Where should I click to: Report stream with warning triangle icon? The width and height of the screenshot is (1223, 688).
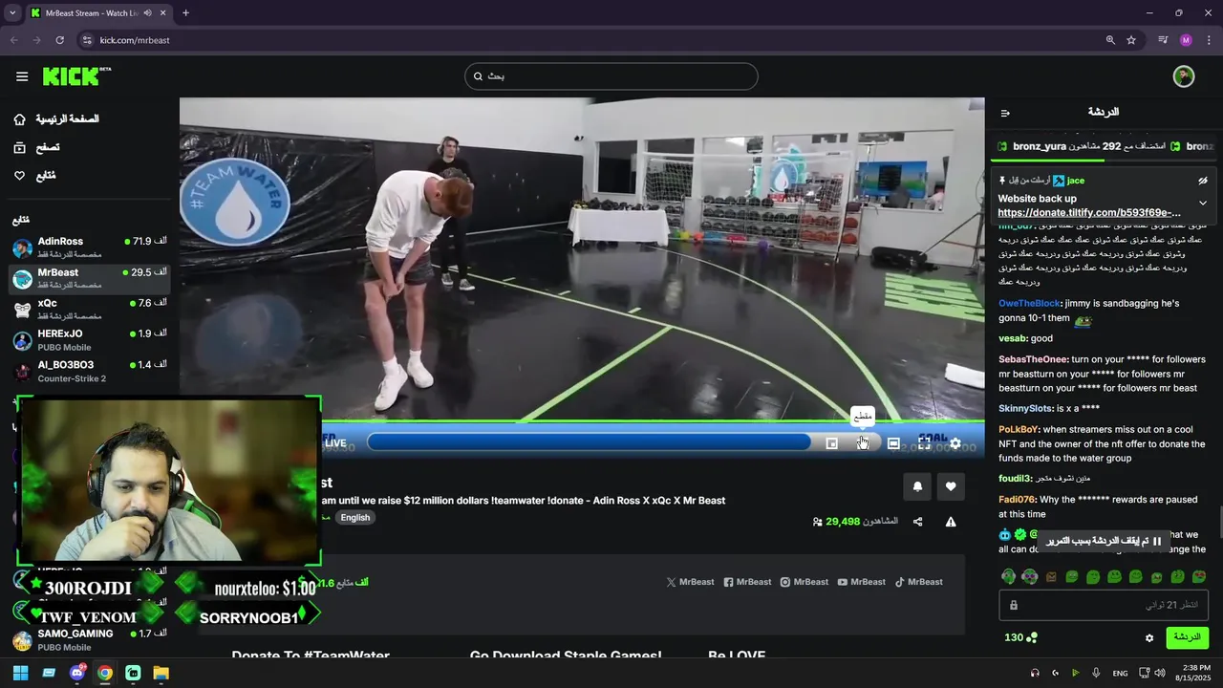951,522
